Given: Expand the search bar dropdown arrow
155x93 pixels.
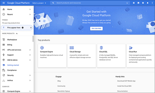Looking at the screenshot, I should pos(127,3).
